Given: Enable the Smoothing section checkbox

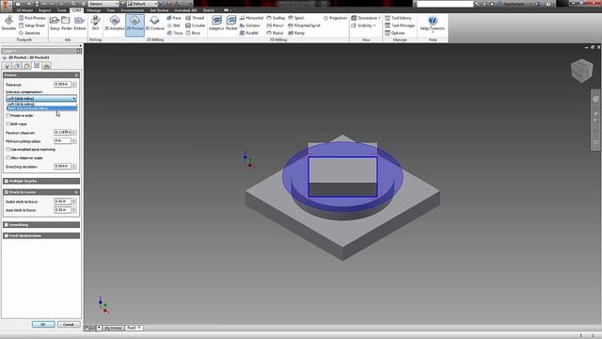Looking at the screenshot, I should coord(7,225).
